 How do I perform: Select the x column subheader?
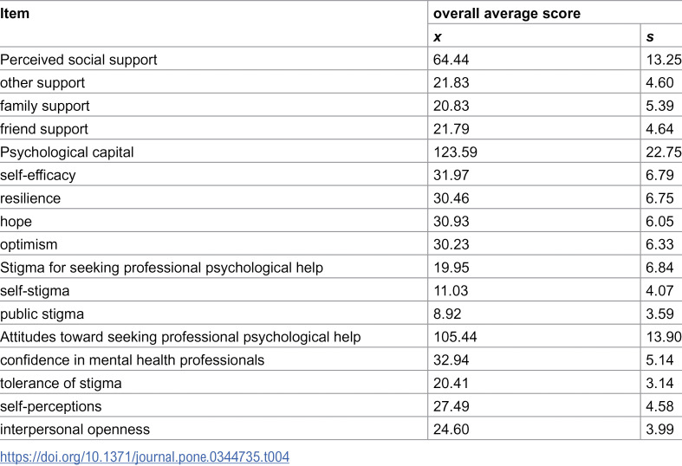[438, 37]
